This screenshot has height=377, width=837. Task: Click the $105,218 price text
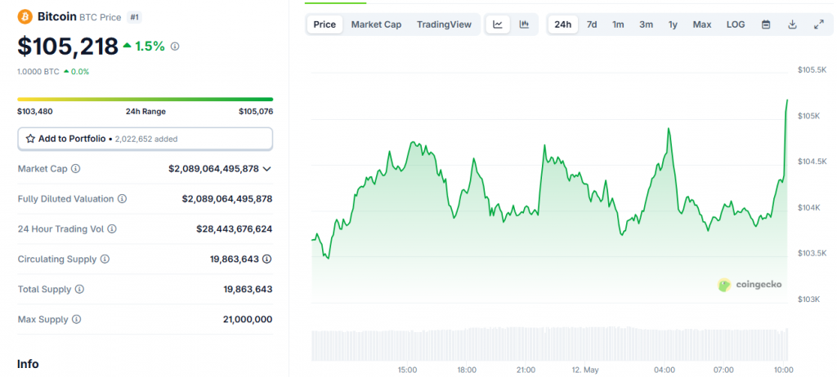pos(67,47)
